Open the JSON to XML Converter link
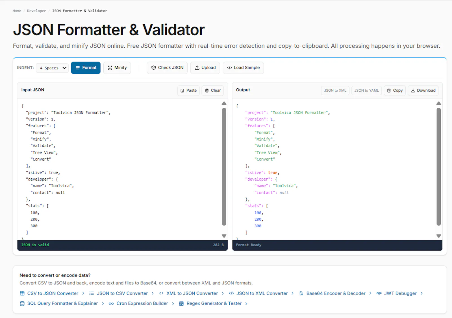This screenshot has width=452, height=318. (x=262, y=293)
